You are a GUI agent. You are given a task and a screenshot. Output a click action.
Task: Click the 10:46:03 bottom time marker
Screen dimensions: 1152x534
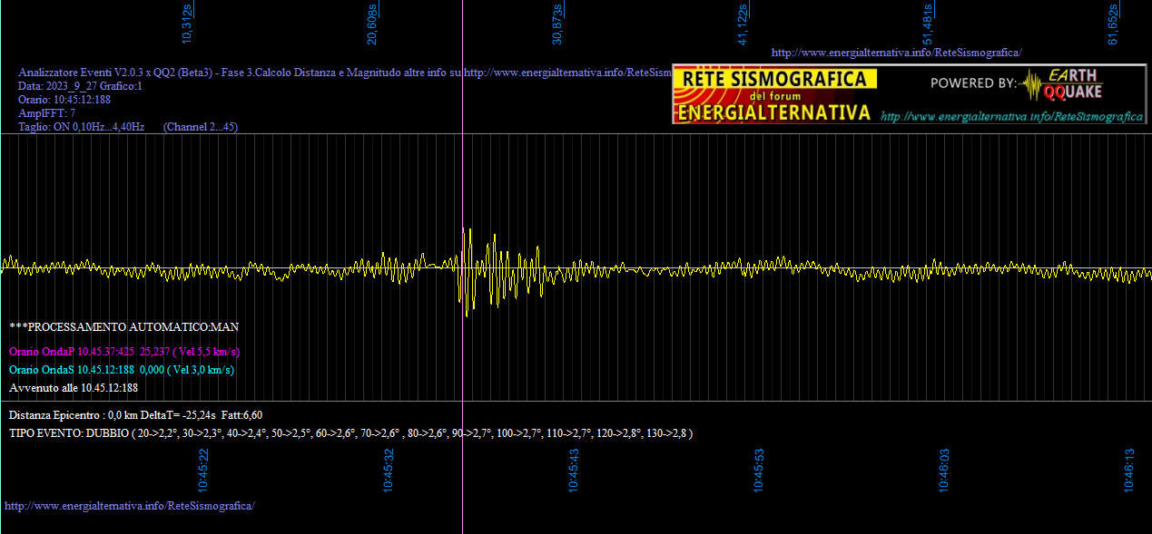point(945,471)
